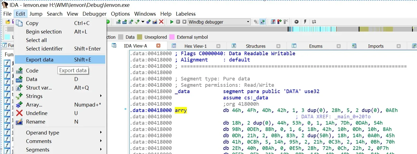Screen dimensions: 417x154
Task: Choose Rename in the Edit menu
Action: pyautogui.click(x=60, y=122)
